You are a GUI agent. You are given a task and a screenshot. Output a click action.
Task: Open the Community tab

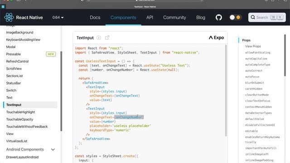pyautogui.click(x=174, y=17)
